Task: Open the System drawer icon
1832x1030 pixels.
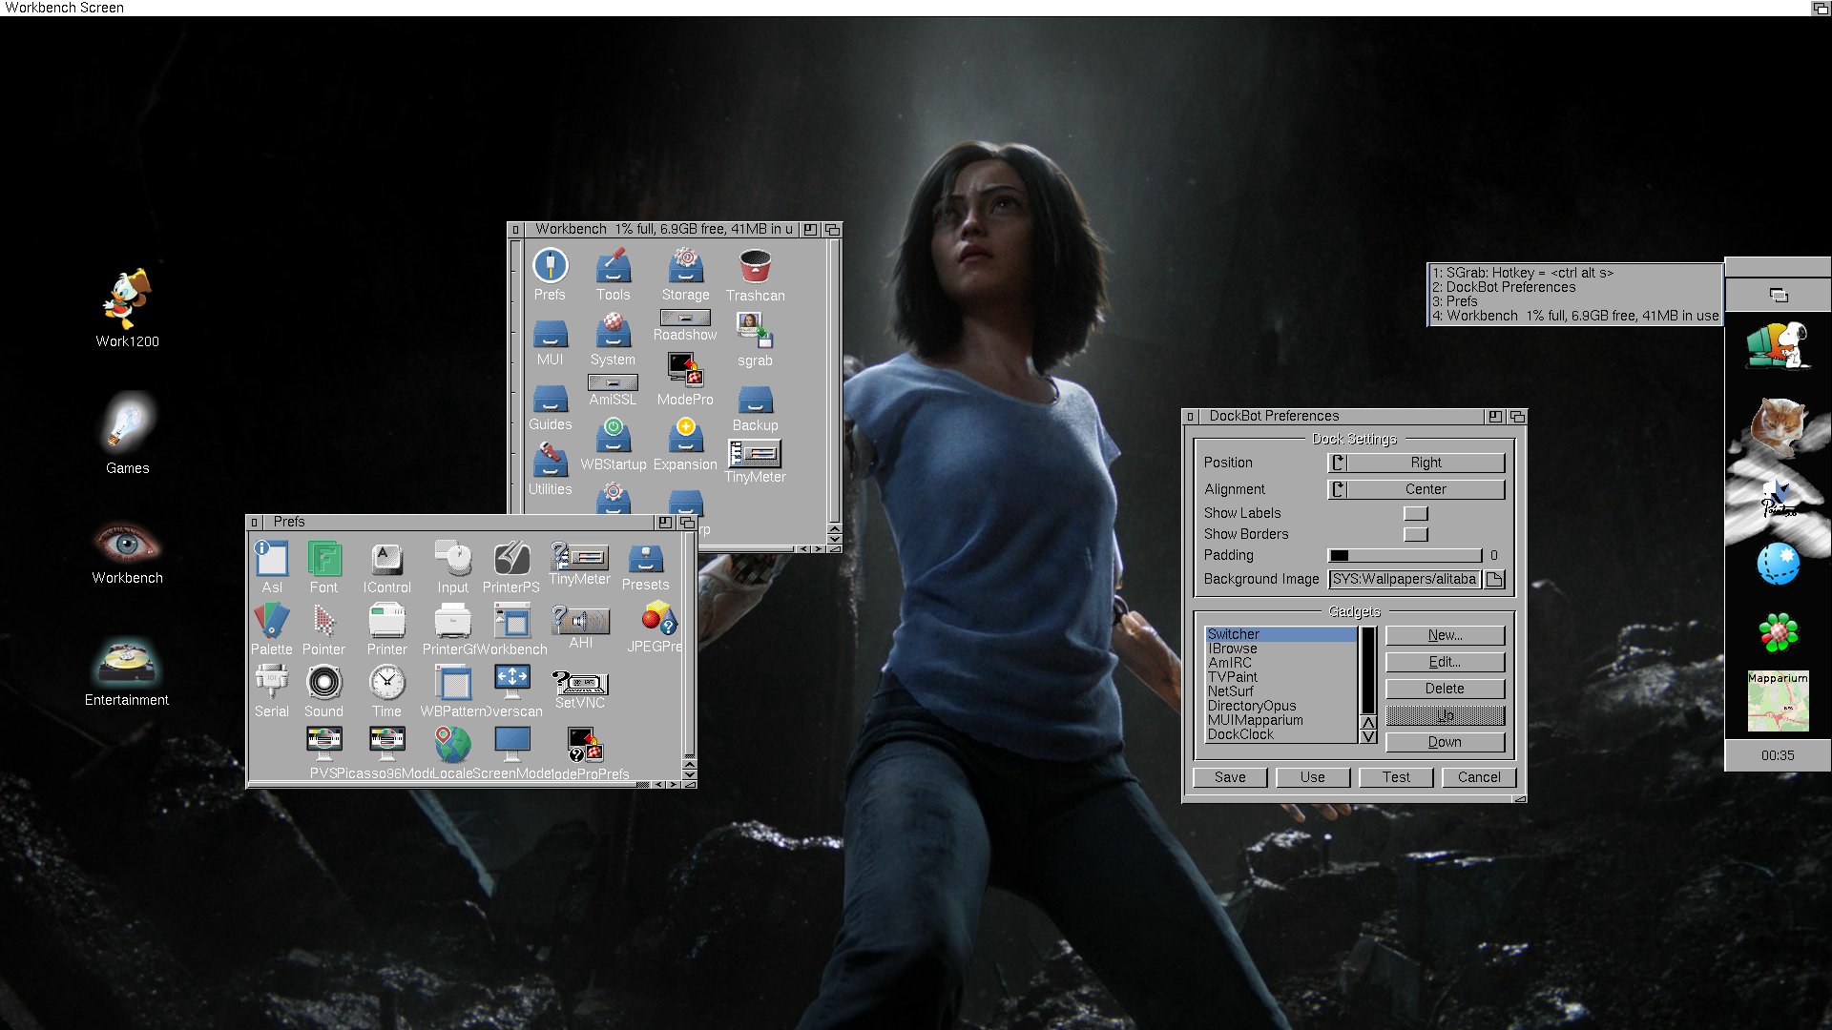Action: coord(613,340)
